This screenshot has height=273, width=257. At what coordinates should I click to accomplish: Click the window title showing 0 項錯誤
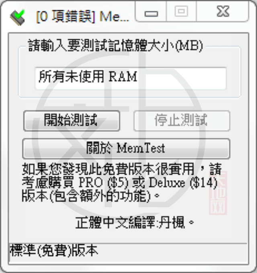point(83,16)
